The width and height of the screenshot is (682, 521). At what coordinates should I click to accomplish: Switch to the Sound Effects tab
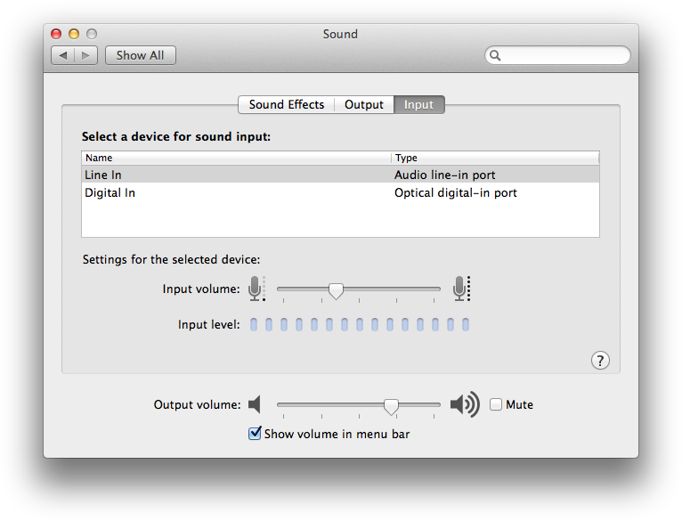[x=286, y=104]
